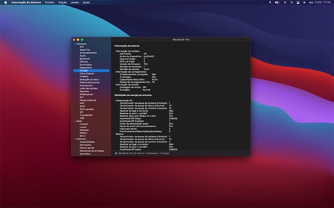Check the battery status icon
The image size is (334, 208).
point(277,2)
